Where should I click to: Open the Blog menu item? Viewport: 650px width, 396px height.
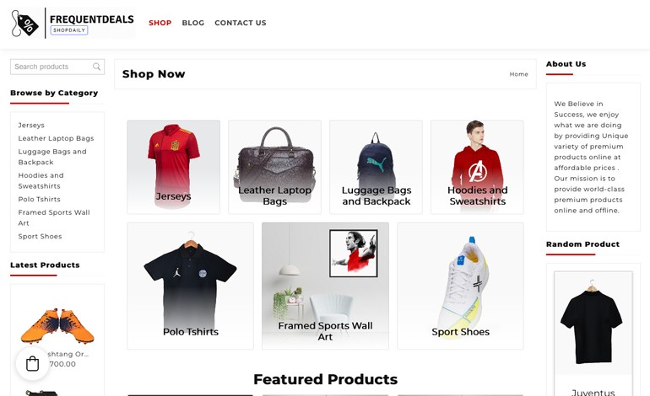[x=193, y=23]
